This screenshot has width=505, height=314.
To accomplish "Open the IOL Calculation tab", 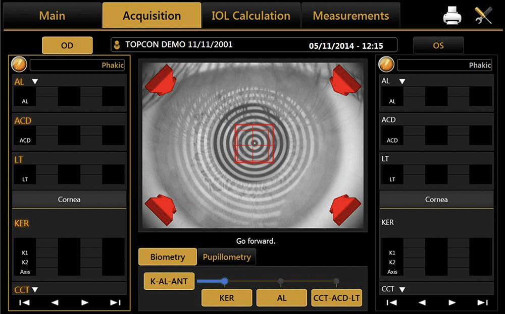I will 251,16.
